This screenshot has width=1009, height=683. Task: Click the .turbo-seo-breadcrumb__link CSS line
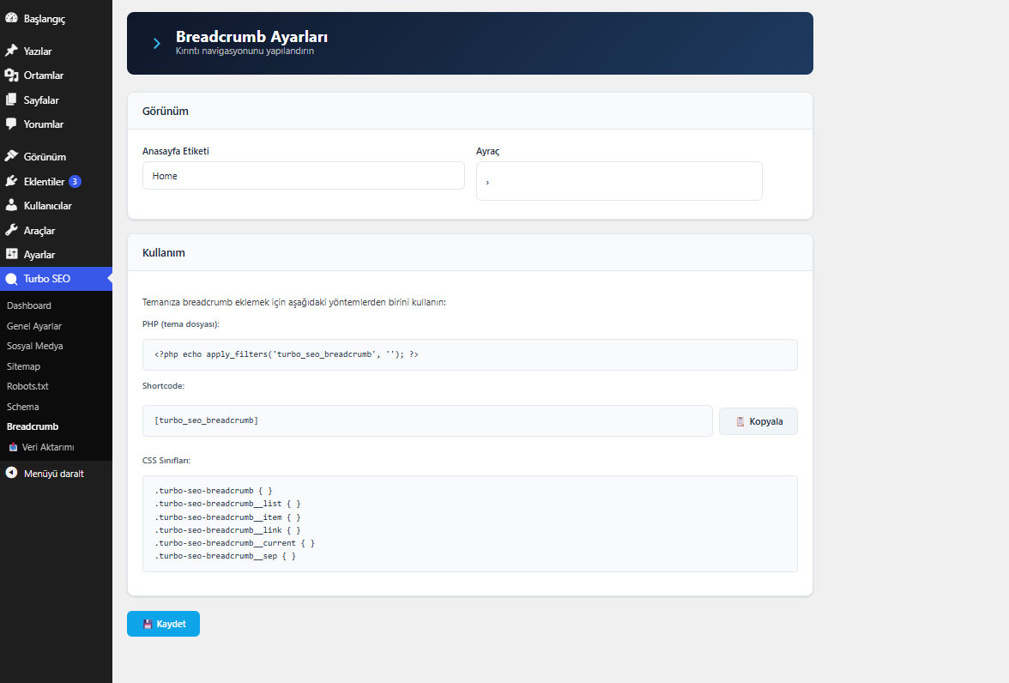(227, 530)
